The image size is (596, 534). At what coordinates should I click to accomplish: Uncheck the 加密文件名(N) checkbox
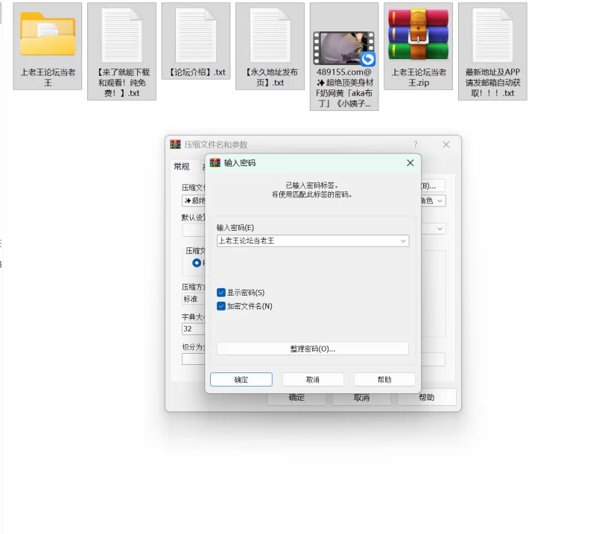221,306
